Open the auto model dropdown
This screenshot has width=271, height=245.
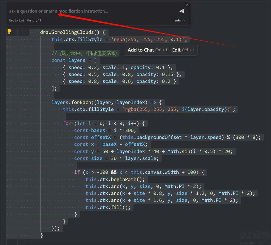pos(179,20)
